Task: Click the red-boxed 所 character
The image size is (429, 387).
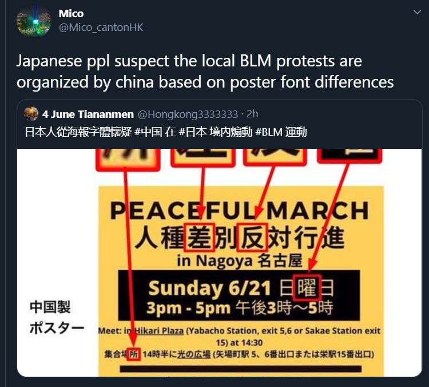Action: pyautogui.click(x=133, y=354)
